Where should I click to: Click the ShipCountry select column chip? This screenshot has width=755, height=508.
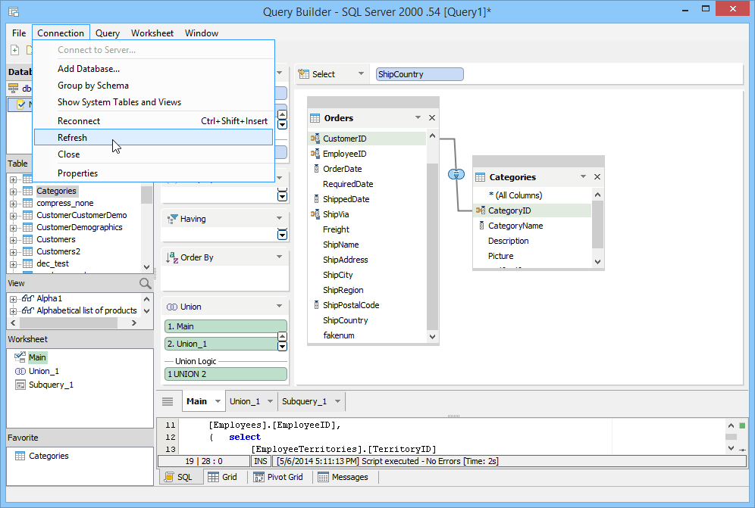pyautogui.click(x=419, y=74)
